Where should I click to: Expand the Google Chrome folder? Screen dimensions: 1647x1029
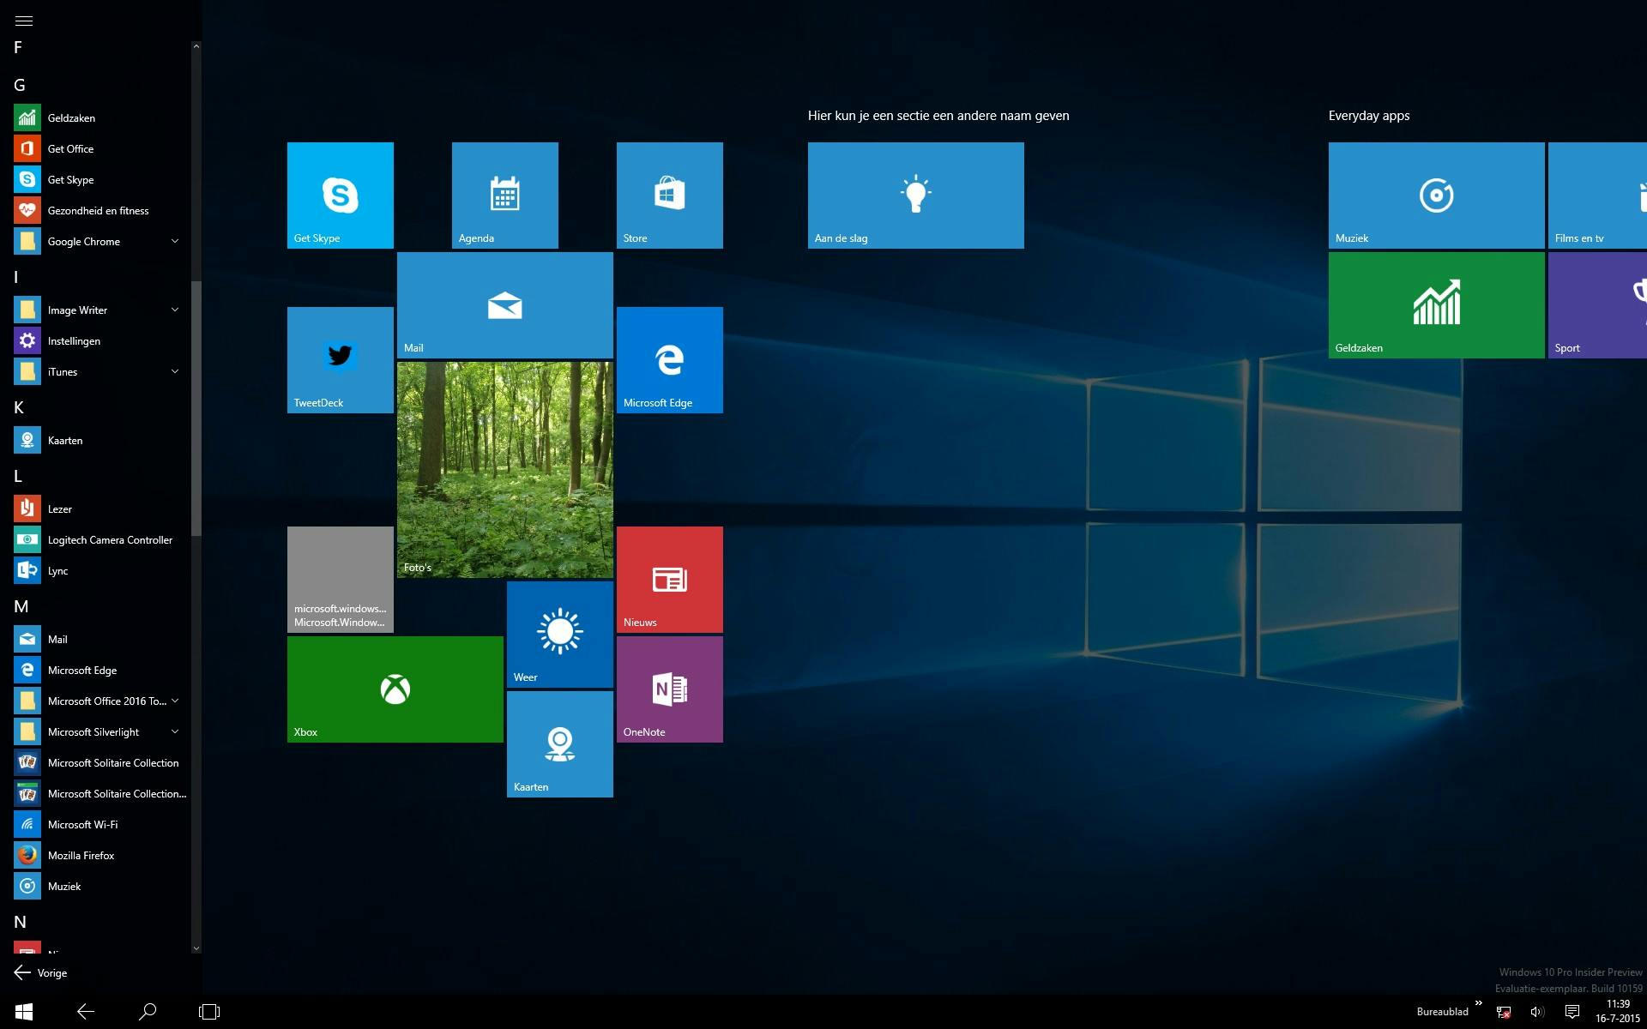click(x=175, y=242)
